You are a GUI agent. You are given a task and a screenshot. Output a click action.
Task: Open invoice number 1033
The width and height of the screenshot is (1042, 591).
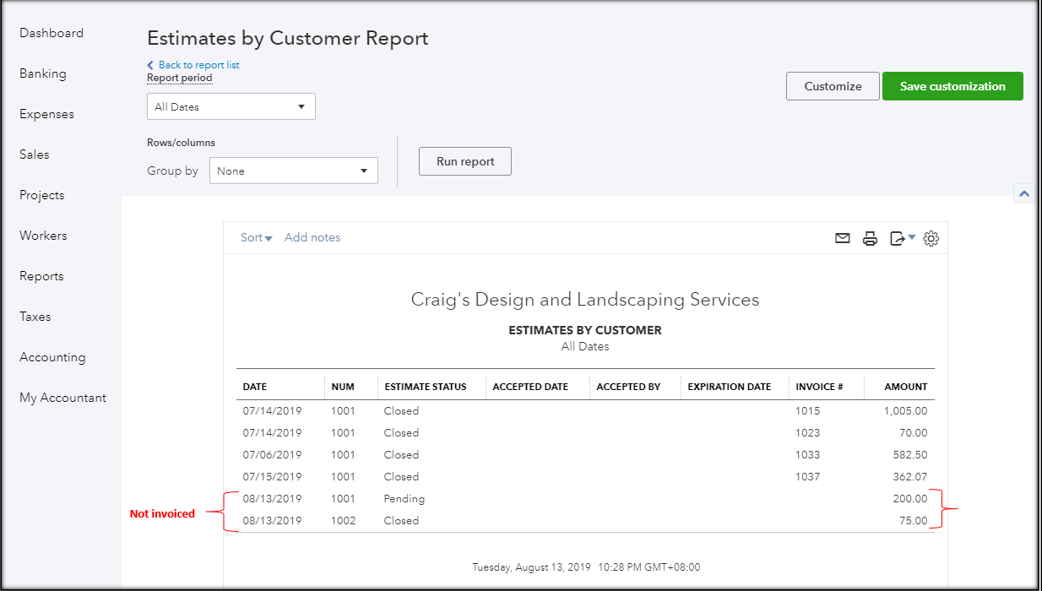pyautogui.click(x=807, y=455)
